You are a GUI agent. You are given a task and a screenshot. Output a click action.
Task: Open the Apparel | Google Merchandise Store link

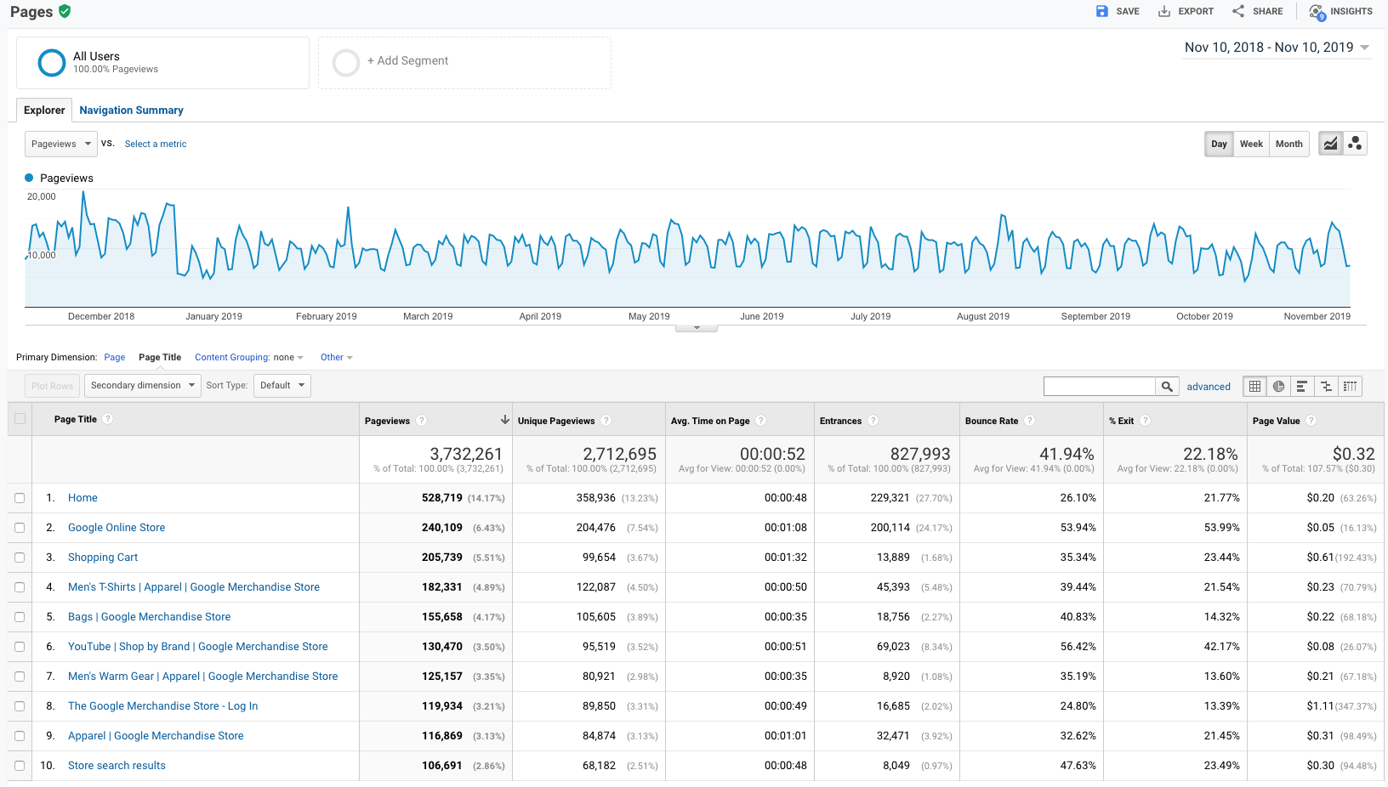coord(156,736)
